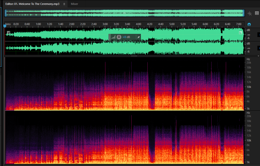Screen dimensions: 260x166
Task: Click 1:00 on the time ruler
Action: [38, 24]
